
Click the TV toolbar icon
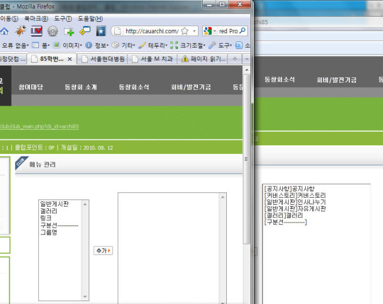(x=37, y=31)
